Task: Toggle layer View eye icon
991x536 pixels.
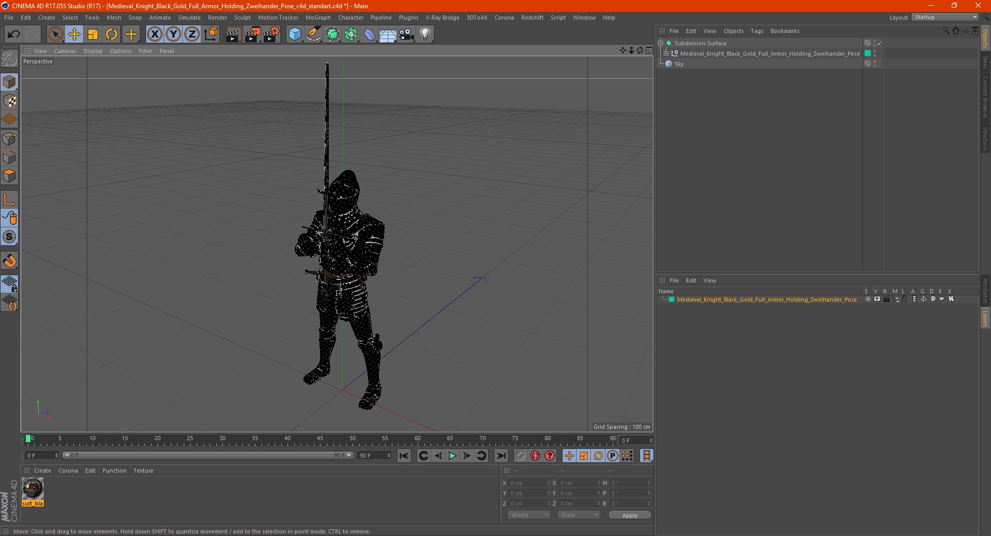Action: pos(877,299)
